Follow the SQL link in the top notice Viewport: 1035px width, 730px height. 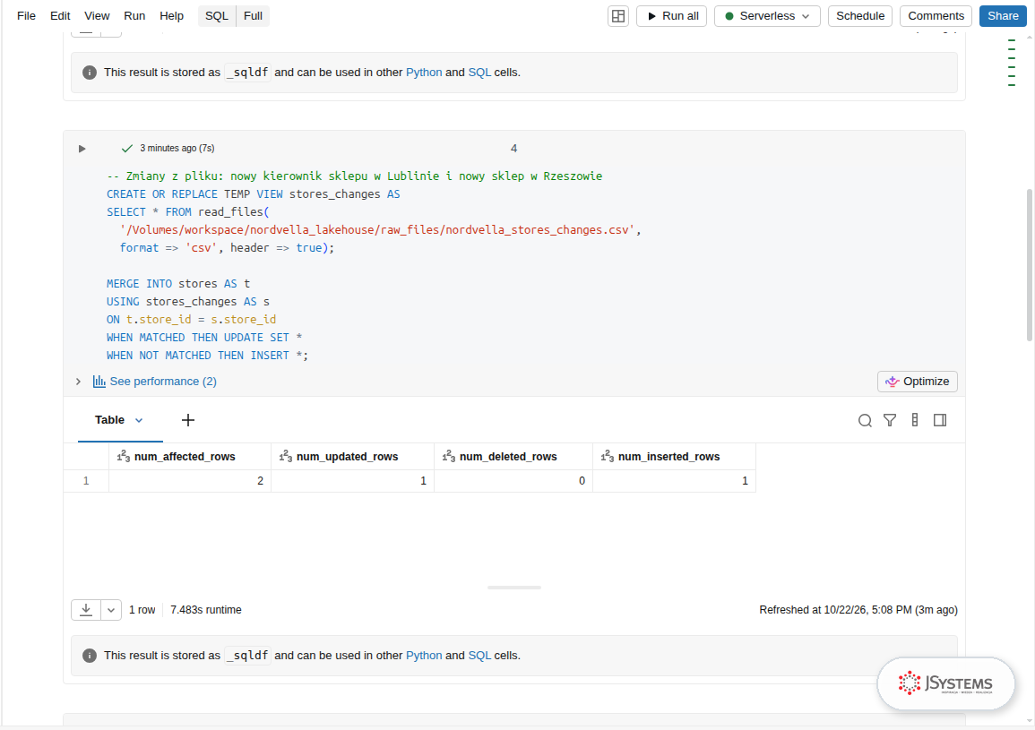pos(479,73)
